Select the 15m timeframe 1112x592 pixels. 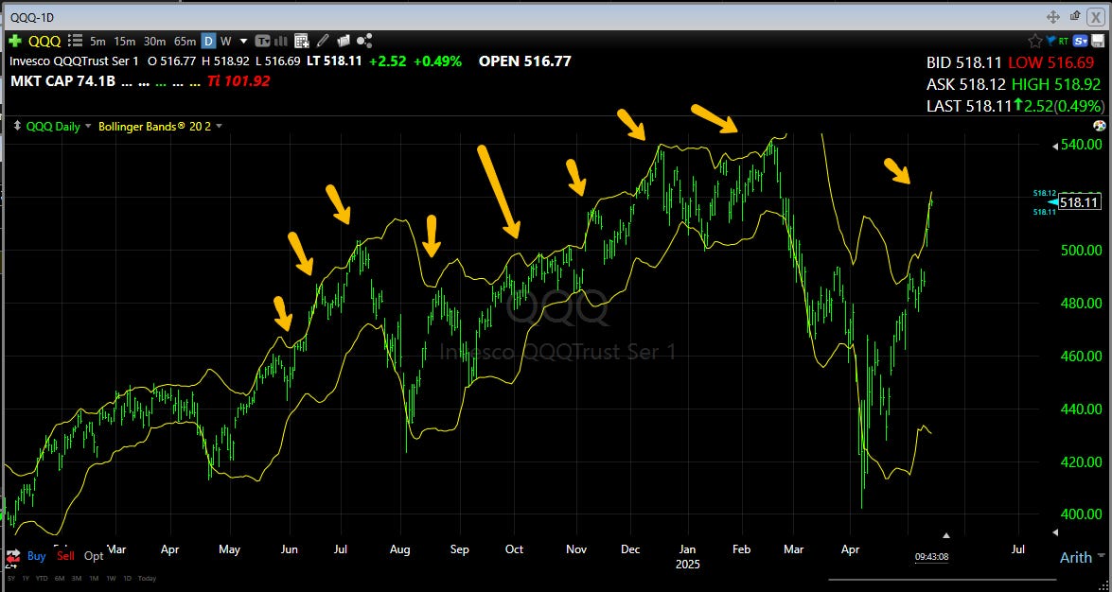[125, 41]
